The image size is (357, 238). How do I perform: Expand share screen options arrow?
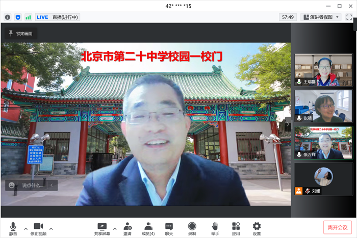(x=115, y=229)
